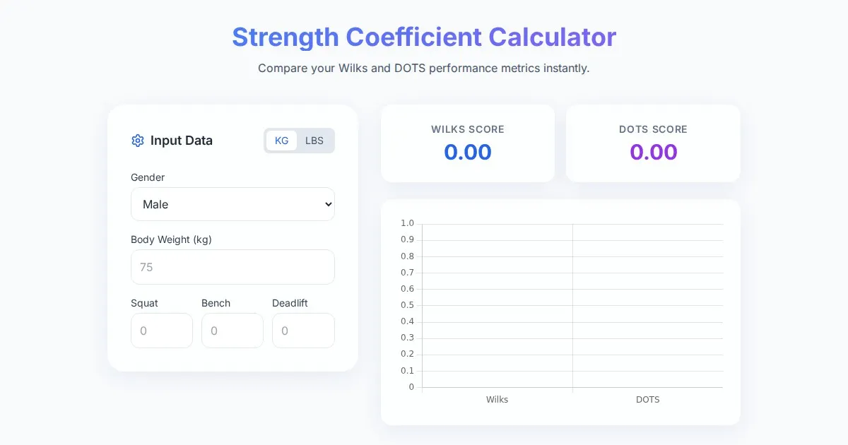
Task: Switch units to LBS
Action: [x=314, y=141]
